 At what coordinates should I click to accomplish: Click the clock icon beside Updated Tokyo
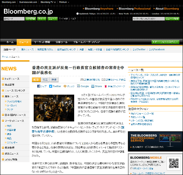77,14
